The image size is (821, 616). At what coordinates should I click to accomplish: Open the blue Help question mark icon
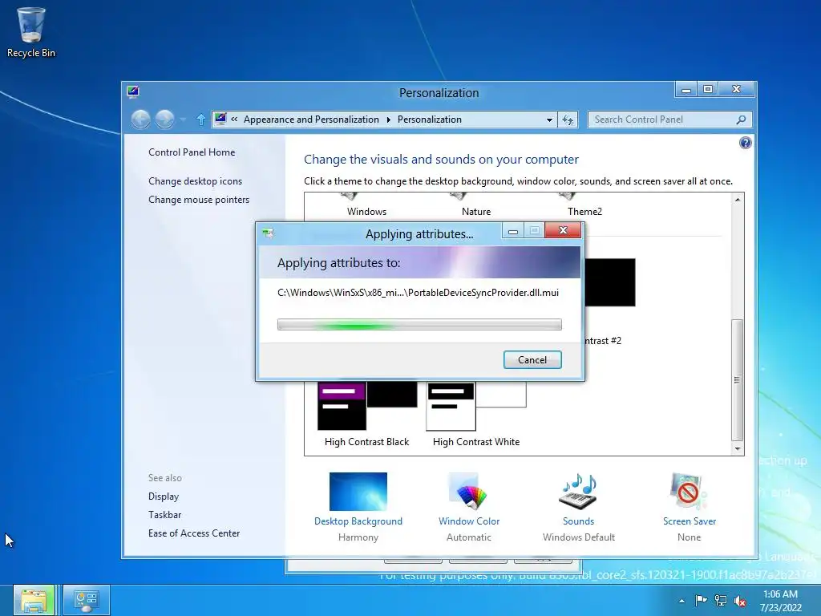[745, 143]
